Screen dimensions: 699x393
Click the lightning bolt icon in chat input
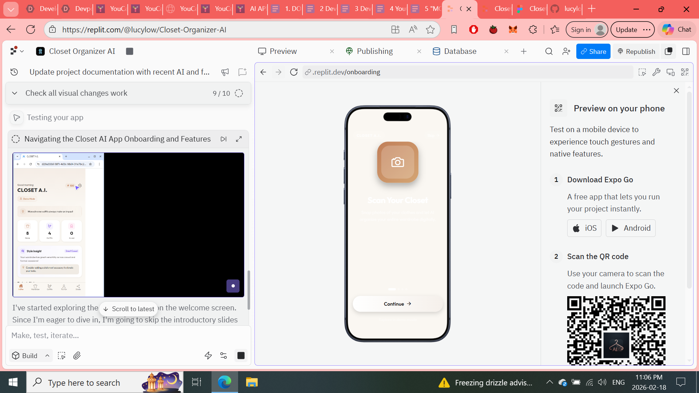208,356
